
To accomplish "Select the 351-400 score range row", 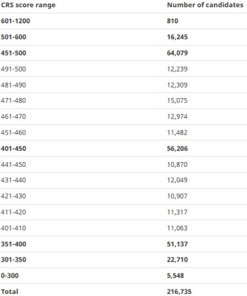I will tap(123, 244).
